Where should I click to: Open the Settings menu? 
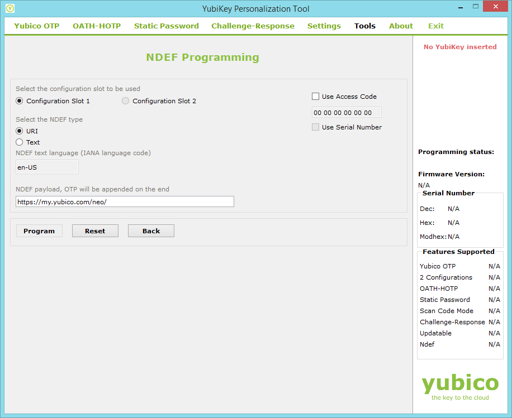click(324, 26)
